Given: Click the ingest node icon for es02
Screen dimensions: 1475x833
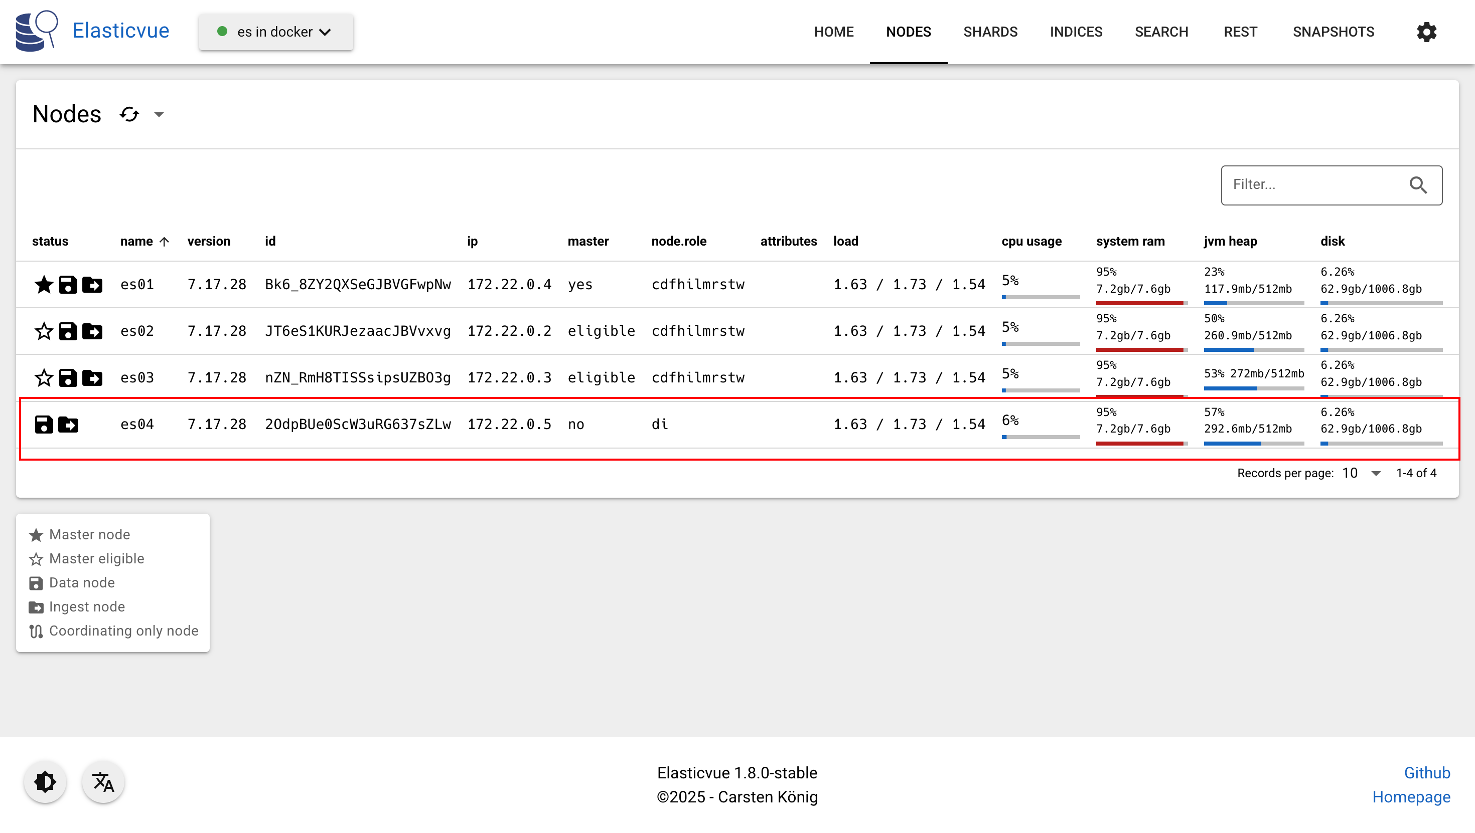Looking at the screenshot, I should click(92, 331).
